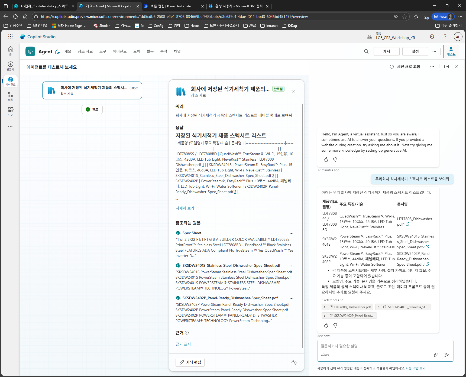Open more options for Spec Sheet source
Image resolution: width=466 pixels, height=377 pixels.
point(292,233)
